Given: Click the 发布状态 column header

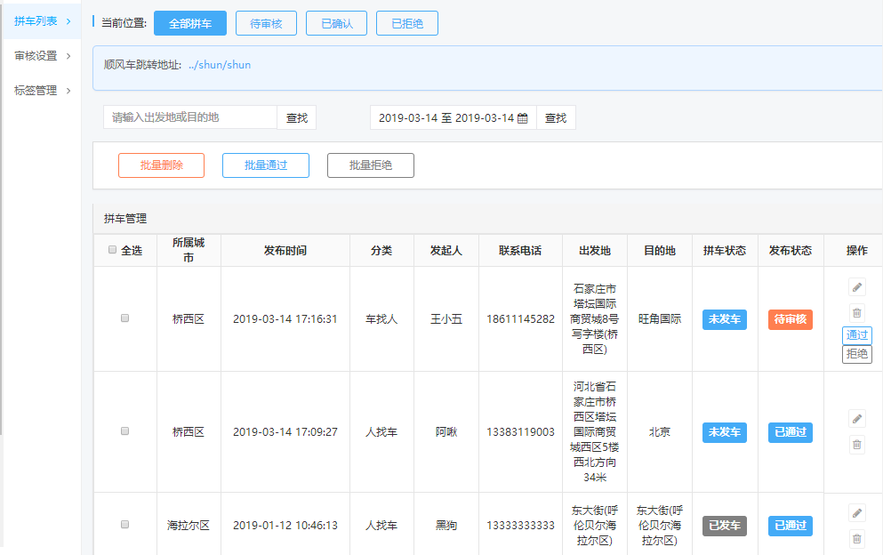Looking at the screenshot, I should pyautogui.click(x=791, y=250).
